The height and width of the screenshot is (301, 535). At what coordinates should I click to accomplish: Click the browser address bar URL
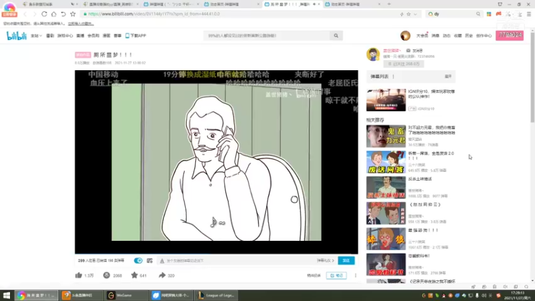point(154,14)
